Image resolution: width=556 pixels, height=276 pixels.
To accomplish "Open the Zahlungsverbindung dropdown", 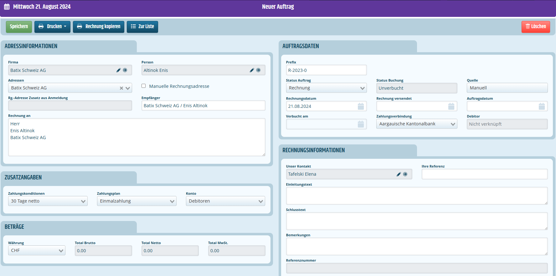I will tap(417, 124).
